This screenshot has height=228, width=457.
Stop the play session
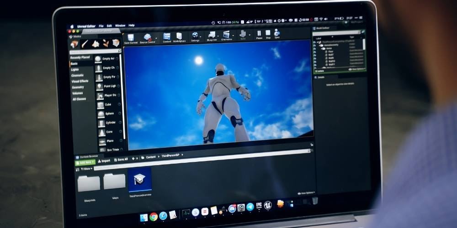coord(268,33)
